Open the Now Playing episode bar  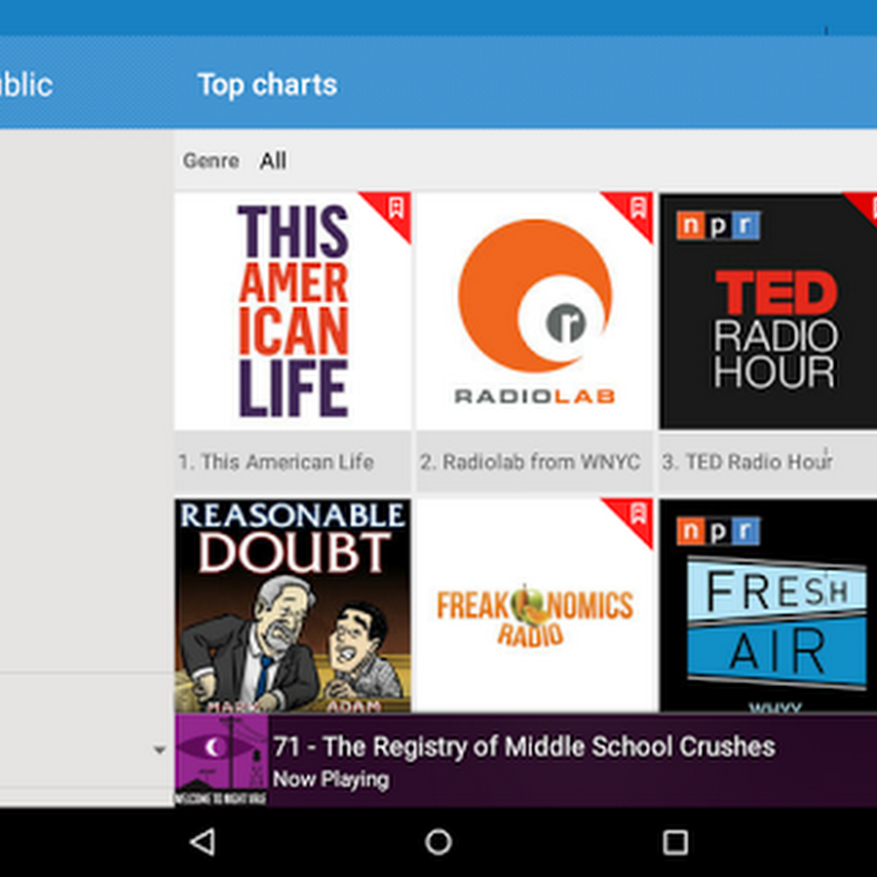click(x=526, y=760)
